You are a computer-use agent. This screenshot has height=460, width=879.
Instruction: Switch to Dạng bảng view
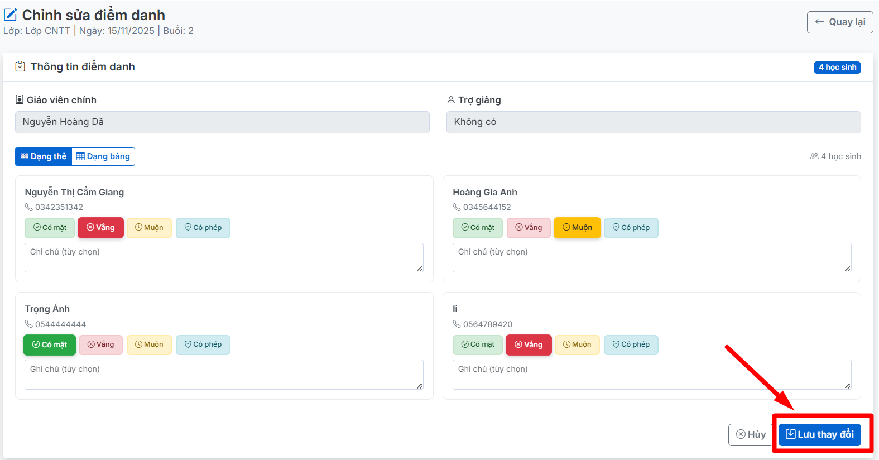103,156
